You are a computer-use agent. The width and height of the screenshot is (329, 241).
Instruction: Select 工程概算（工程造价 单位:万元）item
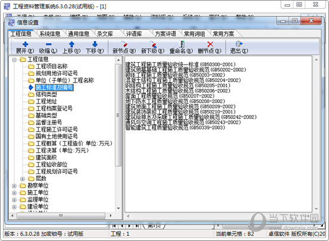coord(74,144)
